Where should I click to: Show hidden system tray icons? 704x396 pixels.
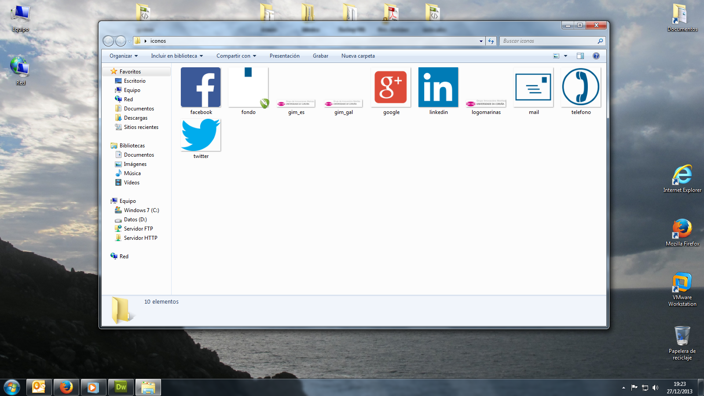623,388
